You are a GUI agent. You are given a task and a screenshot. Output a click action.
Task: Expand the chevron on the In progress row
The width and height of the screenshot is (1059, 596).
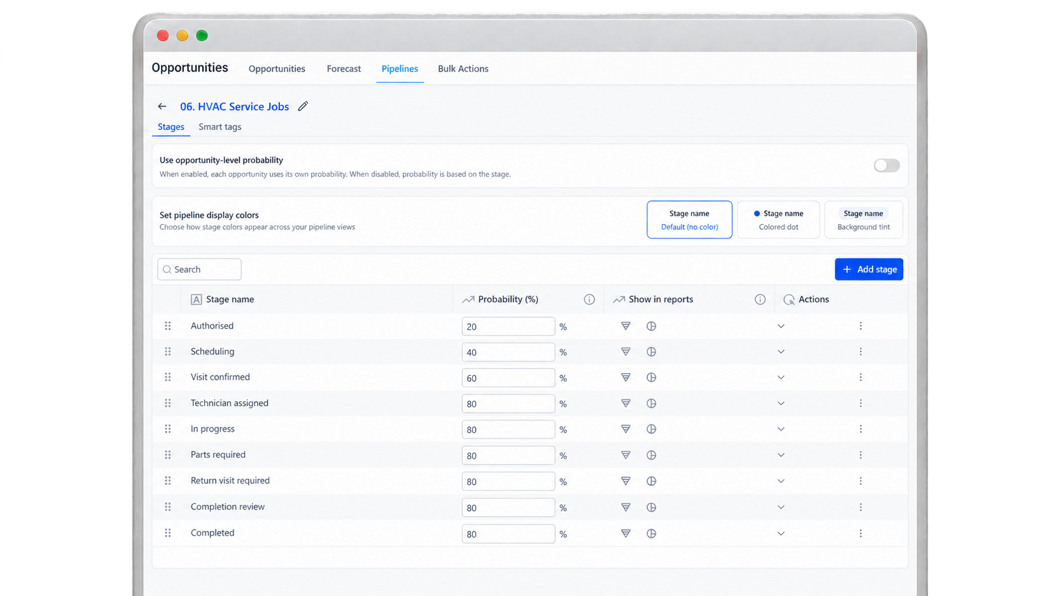pyautogui.click(x=781, y=429)
